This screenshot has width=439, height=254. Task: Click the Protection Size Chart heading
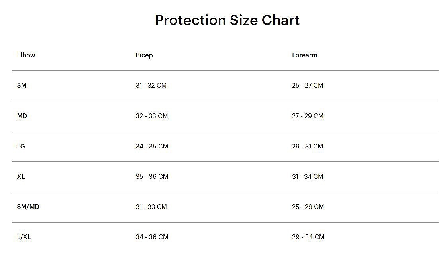(227, 20)
